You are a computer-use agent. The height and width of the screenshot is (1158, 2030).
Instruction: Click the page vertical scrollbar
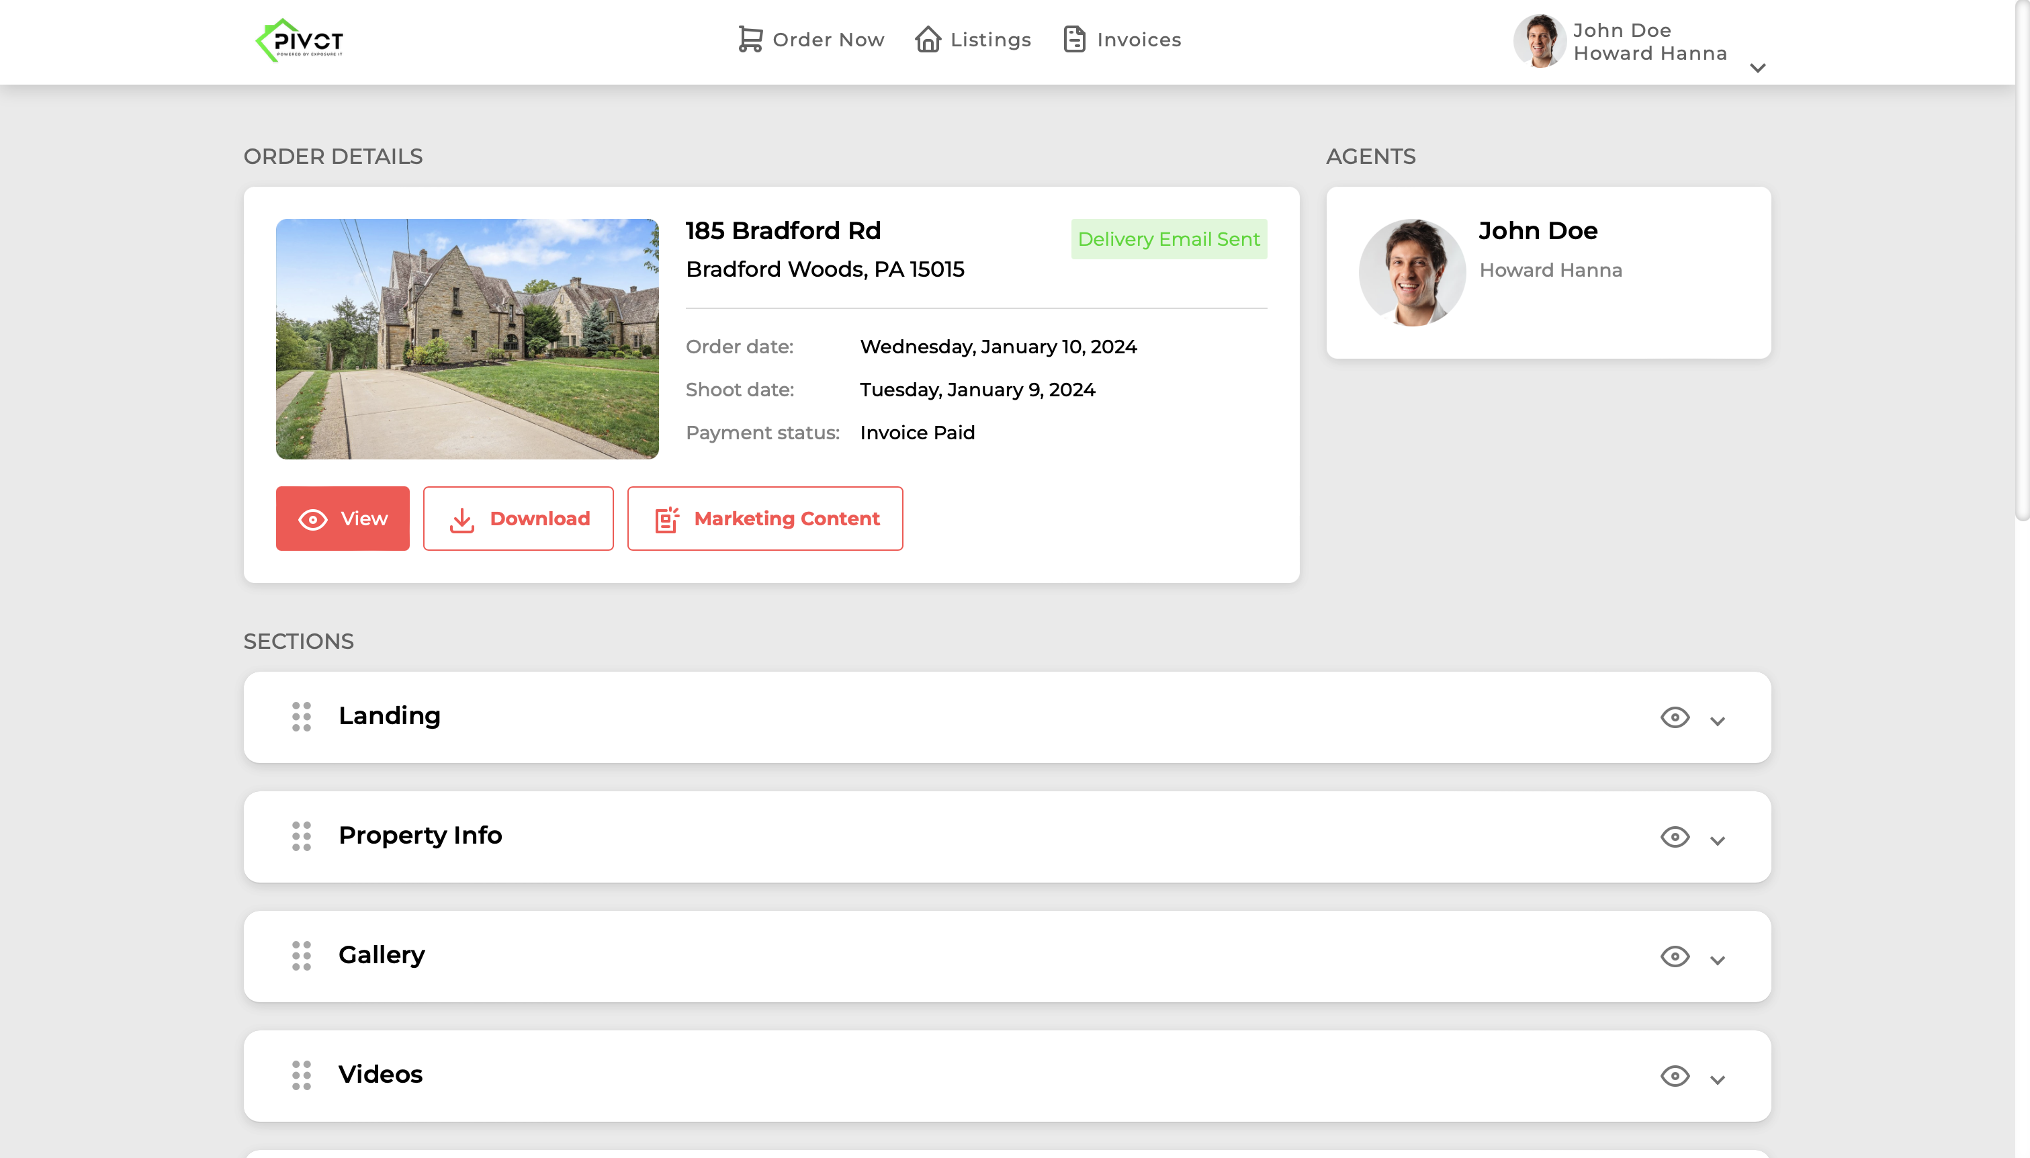click(2022, 263)
